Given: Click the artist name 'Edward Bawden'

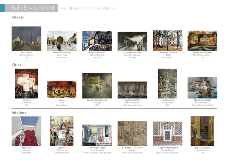Looking at the screenshot, I should click(97, 55).
